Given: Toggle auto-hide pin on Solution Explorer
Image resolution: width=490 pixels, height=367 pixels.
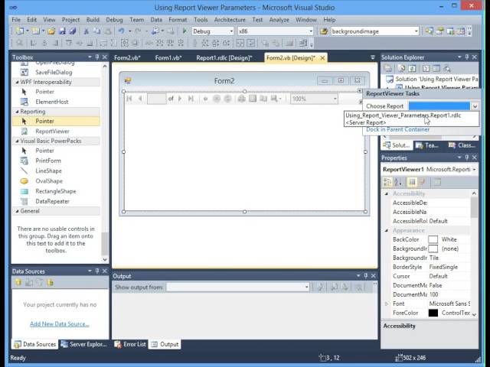Looking at the screenshot, I should pyautogui.click(x=467, y=57).
